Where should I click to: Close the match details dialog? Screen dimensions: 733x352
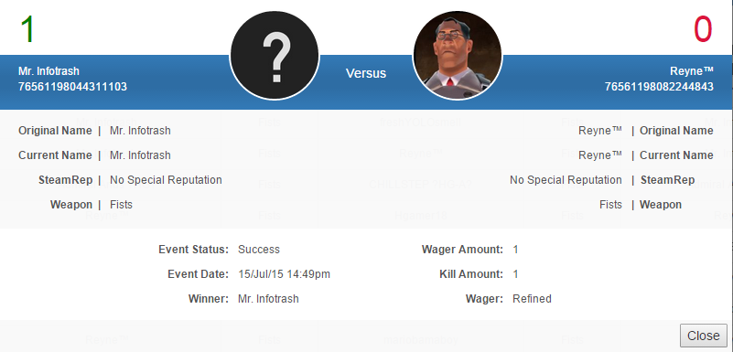click(703, 336)
